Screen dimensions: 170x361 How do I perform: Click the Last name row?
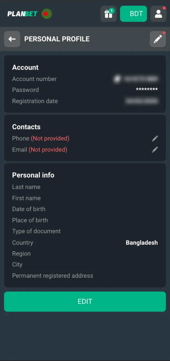point(26,187)
